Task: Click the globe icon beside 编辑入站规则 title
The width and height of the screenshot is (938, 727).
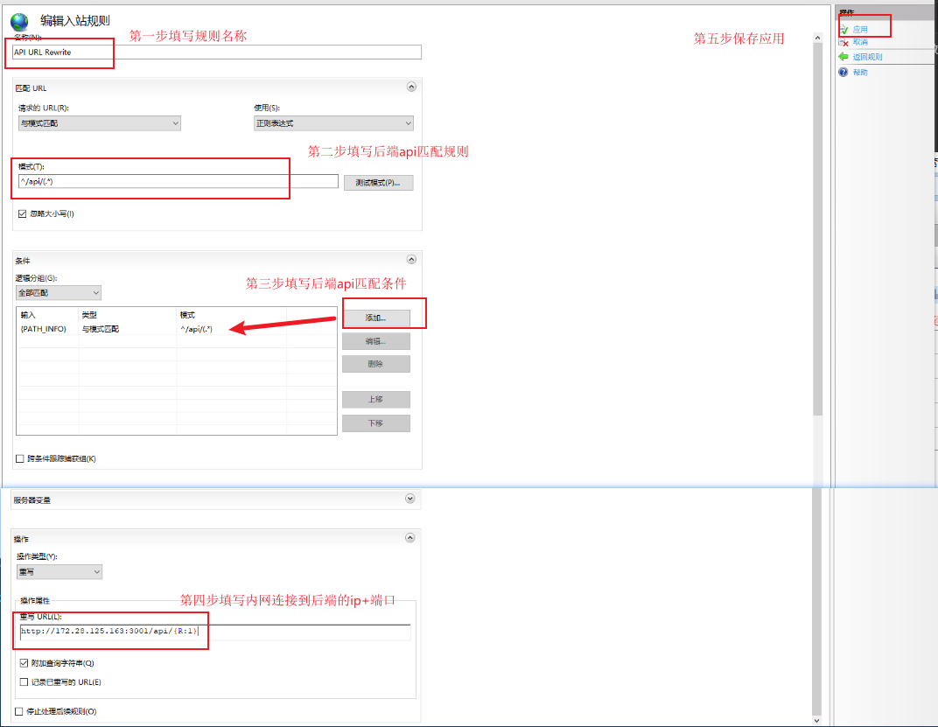Action: [19, 22]
